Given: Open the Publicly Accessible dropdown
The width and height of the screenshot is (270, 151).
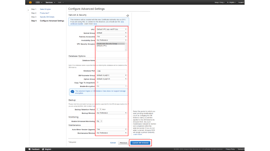Looking at the screenshot, I should 111,36.
